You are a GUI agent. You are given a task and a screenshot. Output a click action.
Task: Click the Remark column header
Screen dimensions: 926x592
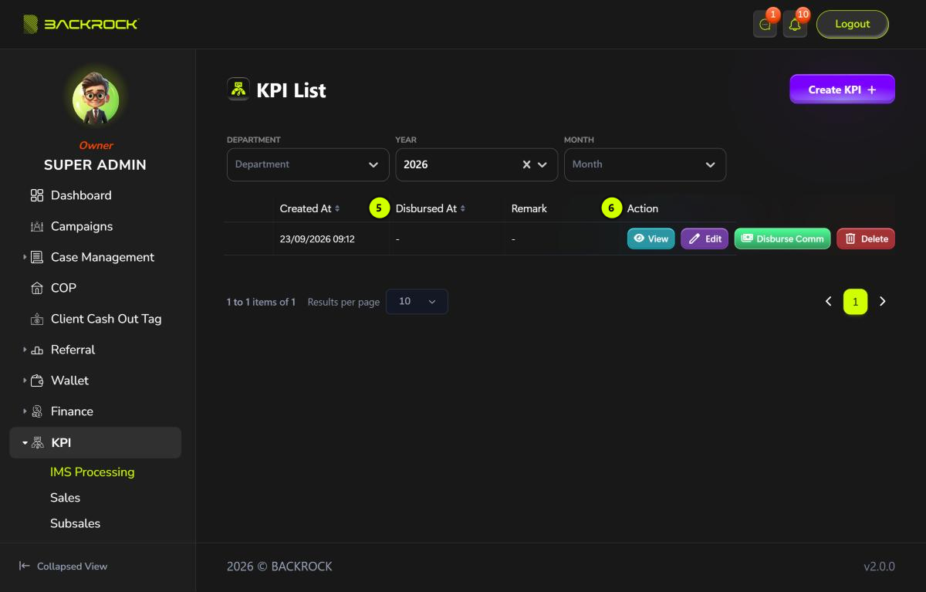529,208
